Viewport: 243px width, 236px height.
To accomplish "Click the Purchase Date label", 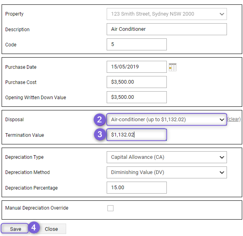I will [x=21, y=67].
